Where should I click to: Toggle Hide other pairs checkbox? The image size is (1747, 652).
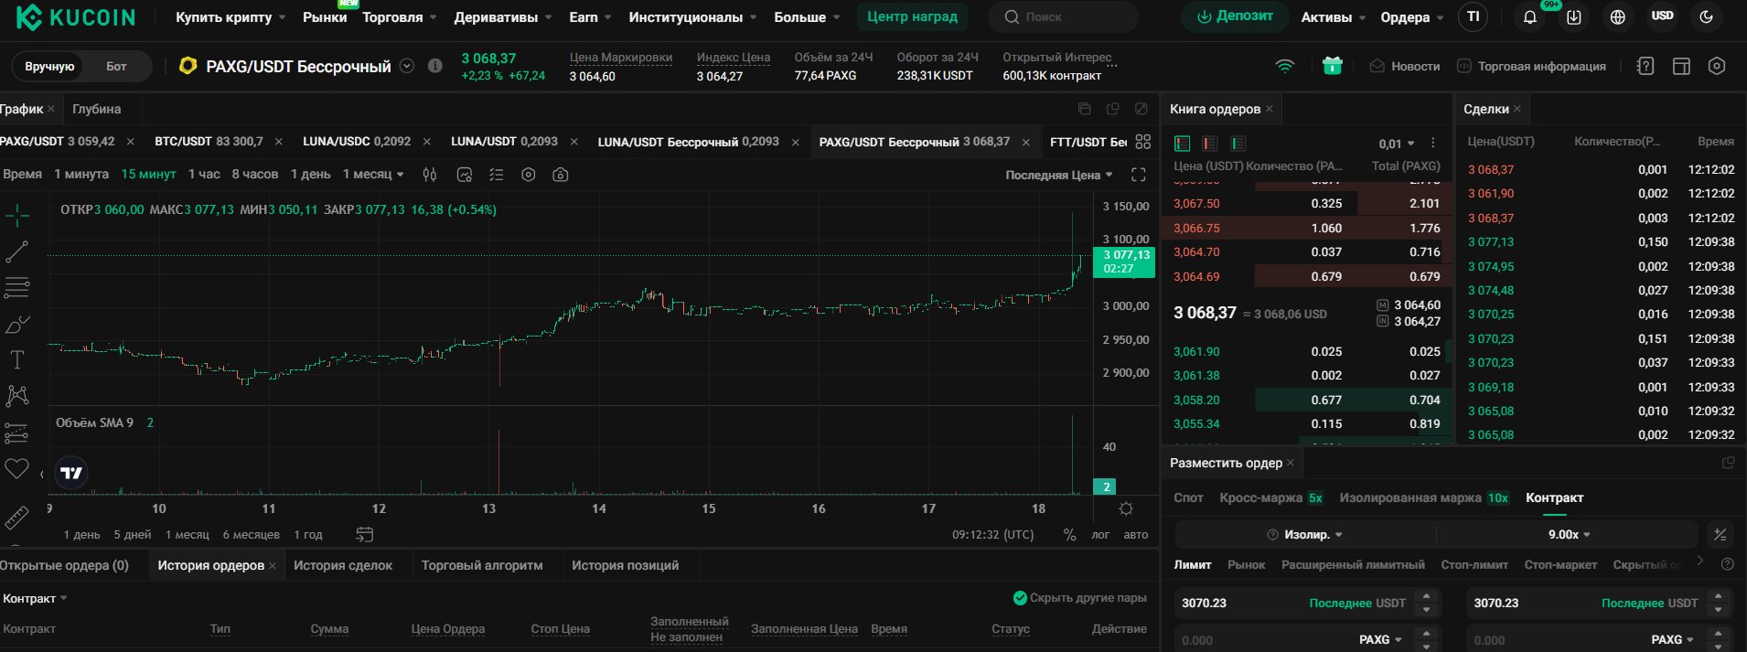click(x=1020, y=598)
